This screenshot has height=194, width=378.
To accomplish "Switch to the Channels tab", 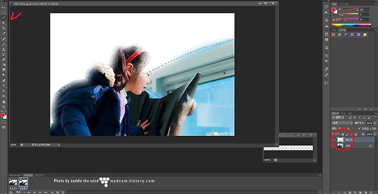I will coord(344,113).
